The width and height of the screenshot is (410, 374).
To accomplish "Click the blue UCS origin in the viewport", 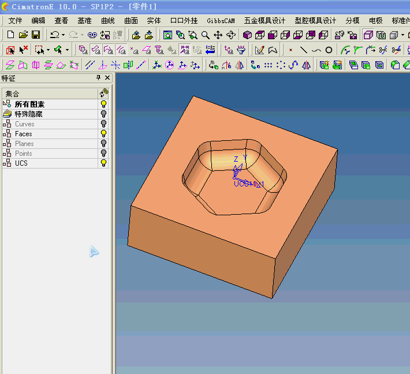I will [234, 178].
